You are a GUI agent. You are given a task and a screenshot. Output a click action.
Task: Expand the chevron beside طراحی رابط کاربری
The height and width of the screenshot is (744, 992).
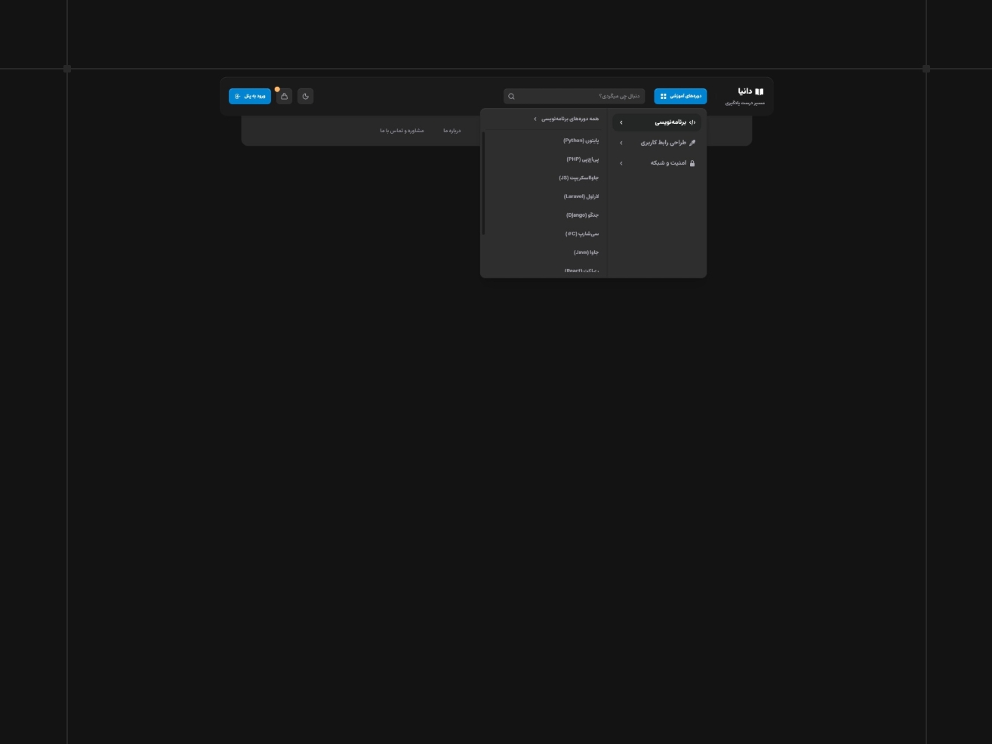click(621, 143)
